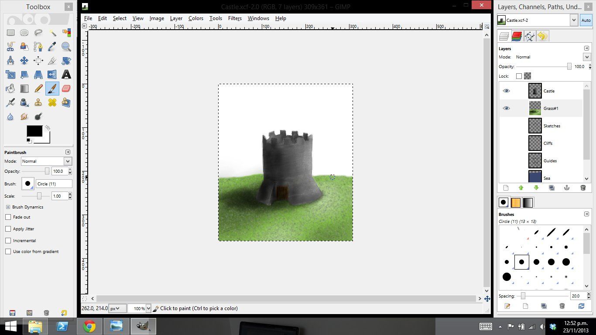The height and width of the screenshot is (335, 596).
Task: Delete the selected layer via trash icon
Action: tap(582, 188)
